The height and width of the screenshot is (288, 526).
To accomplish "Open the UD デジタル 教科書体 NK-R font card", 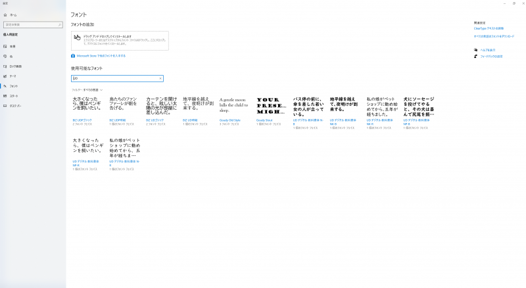I will pyautogui.click(x=381, y=113).
